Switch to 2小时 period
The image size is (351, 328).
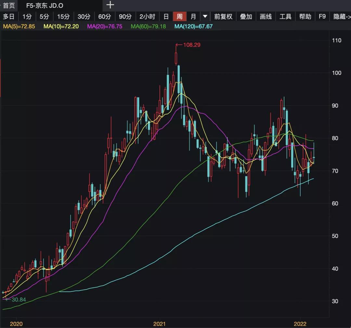coord(147,17)
